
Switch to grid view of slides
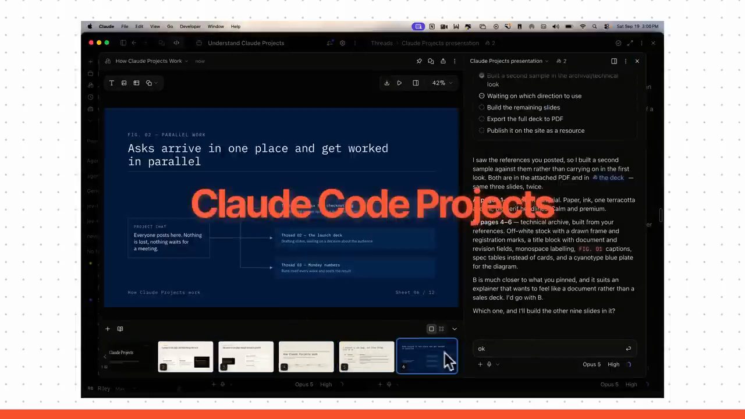[x=441, y=329]
